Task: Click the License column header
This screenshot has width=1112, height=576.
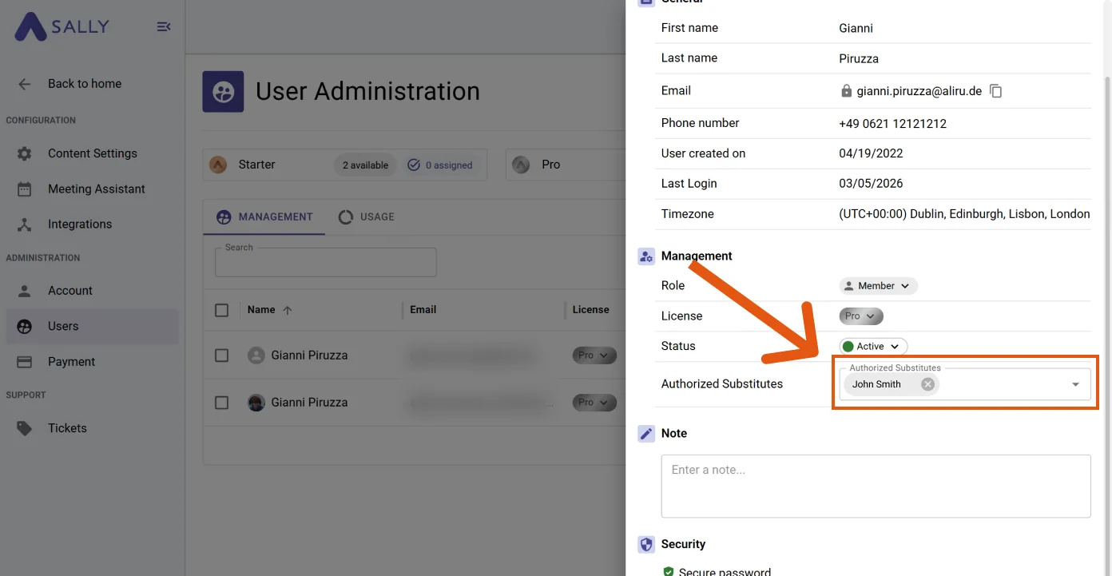Action: tap(590, 310)
